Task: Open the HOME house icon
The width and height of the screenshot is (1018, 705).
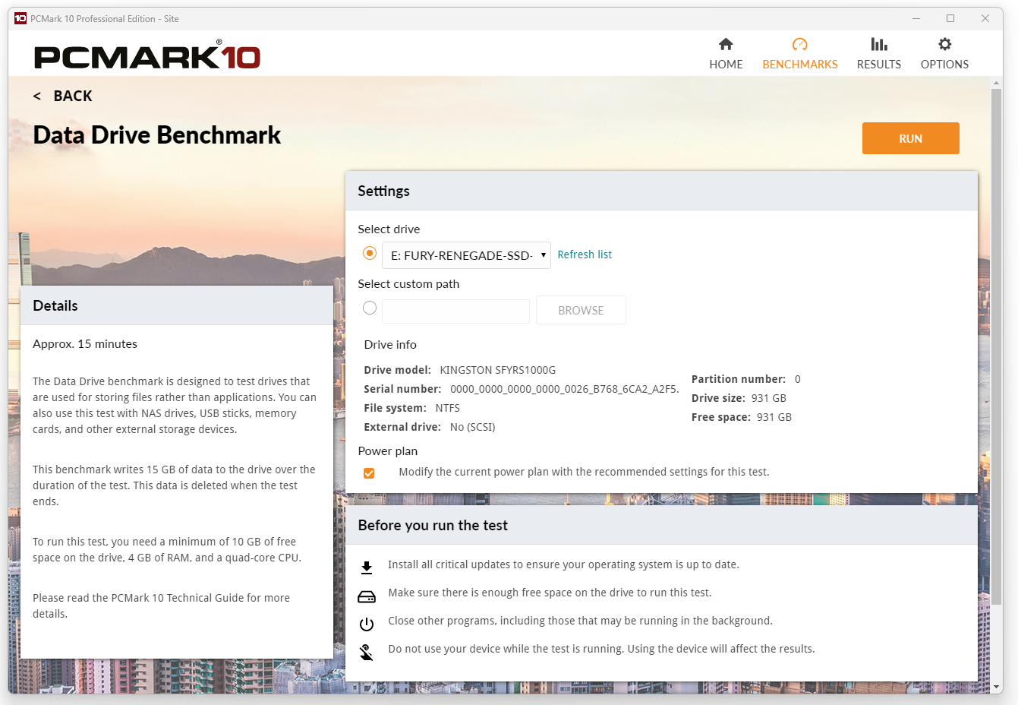Action: [x=726, y=44]
